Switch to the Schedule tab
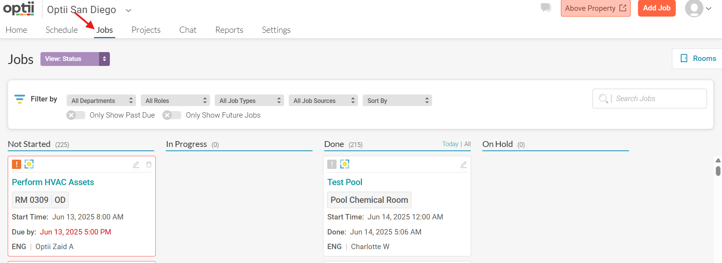 click(x=62, y=30)
